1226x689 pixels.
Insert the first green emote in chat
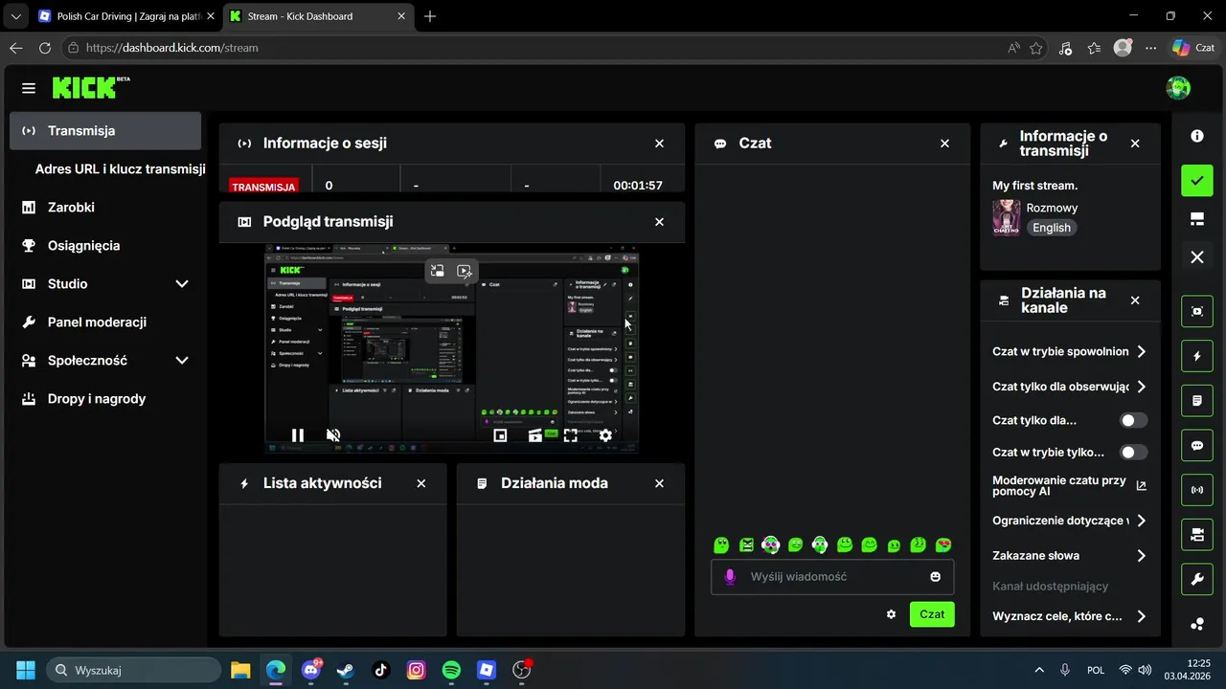tap(722, 545)
